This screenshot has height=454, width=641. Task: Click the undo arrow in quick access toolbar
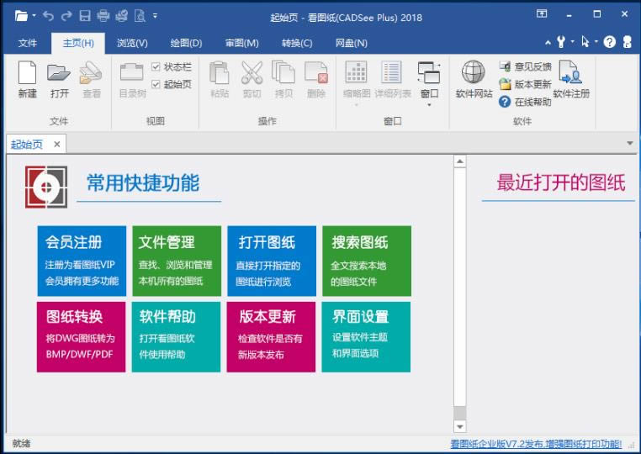(48, 16)
